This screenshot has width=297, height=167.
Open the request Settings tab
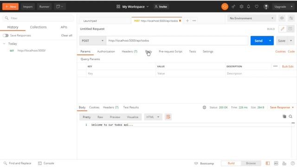coord(208,51)
